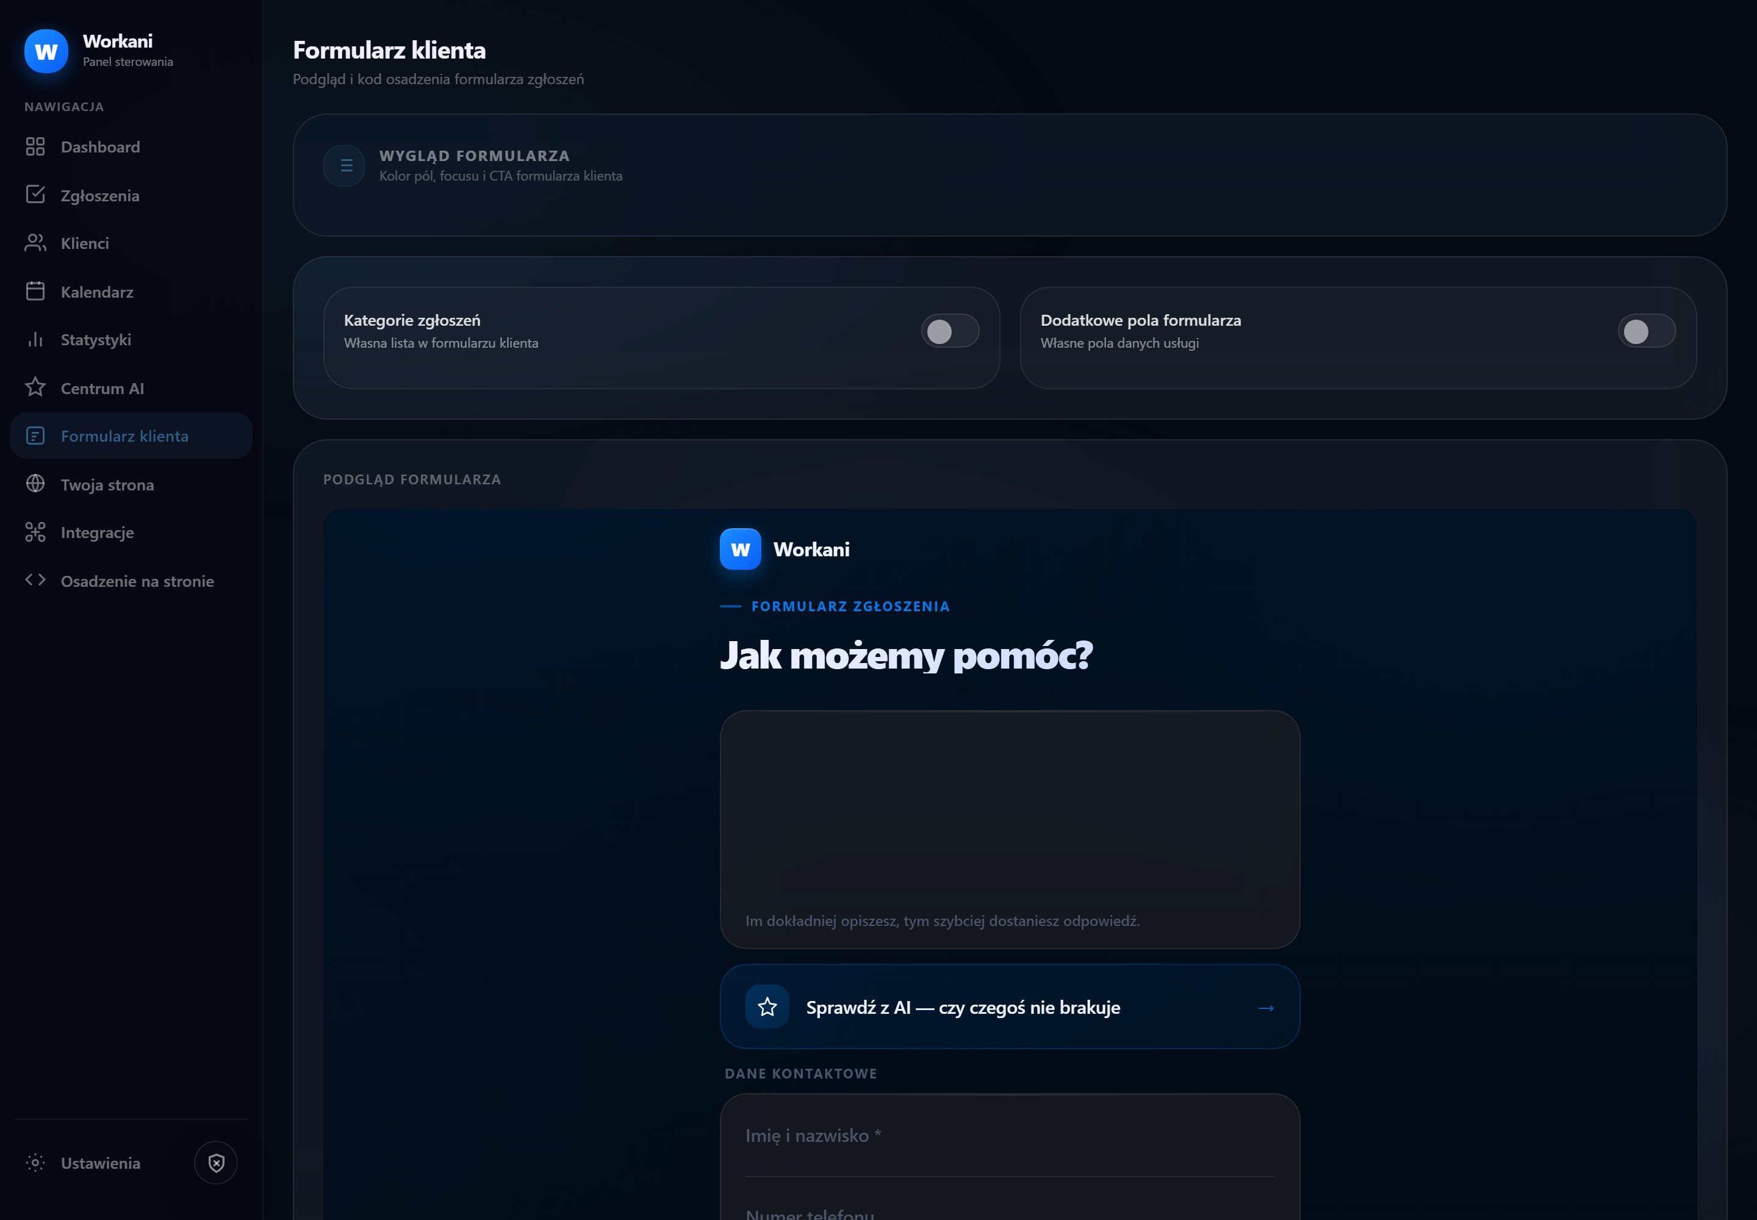Viewport: 1757px width, 1220px height.
Task: Click the Podgląd formularza section label
Action: (x=412, y=479)
